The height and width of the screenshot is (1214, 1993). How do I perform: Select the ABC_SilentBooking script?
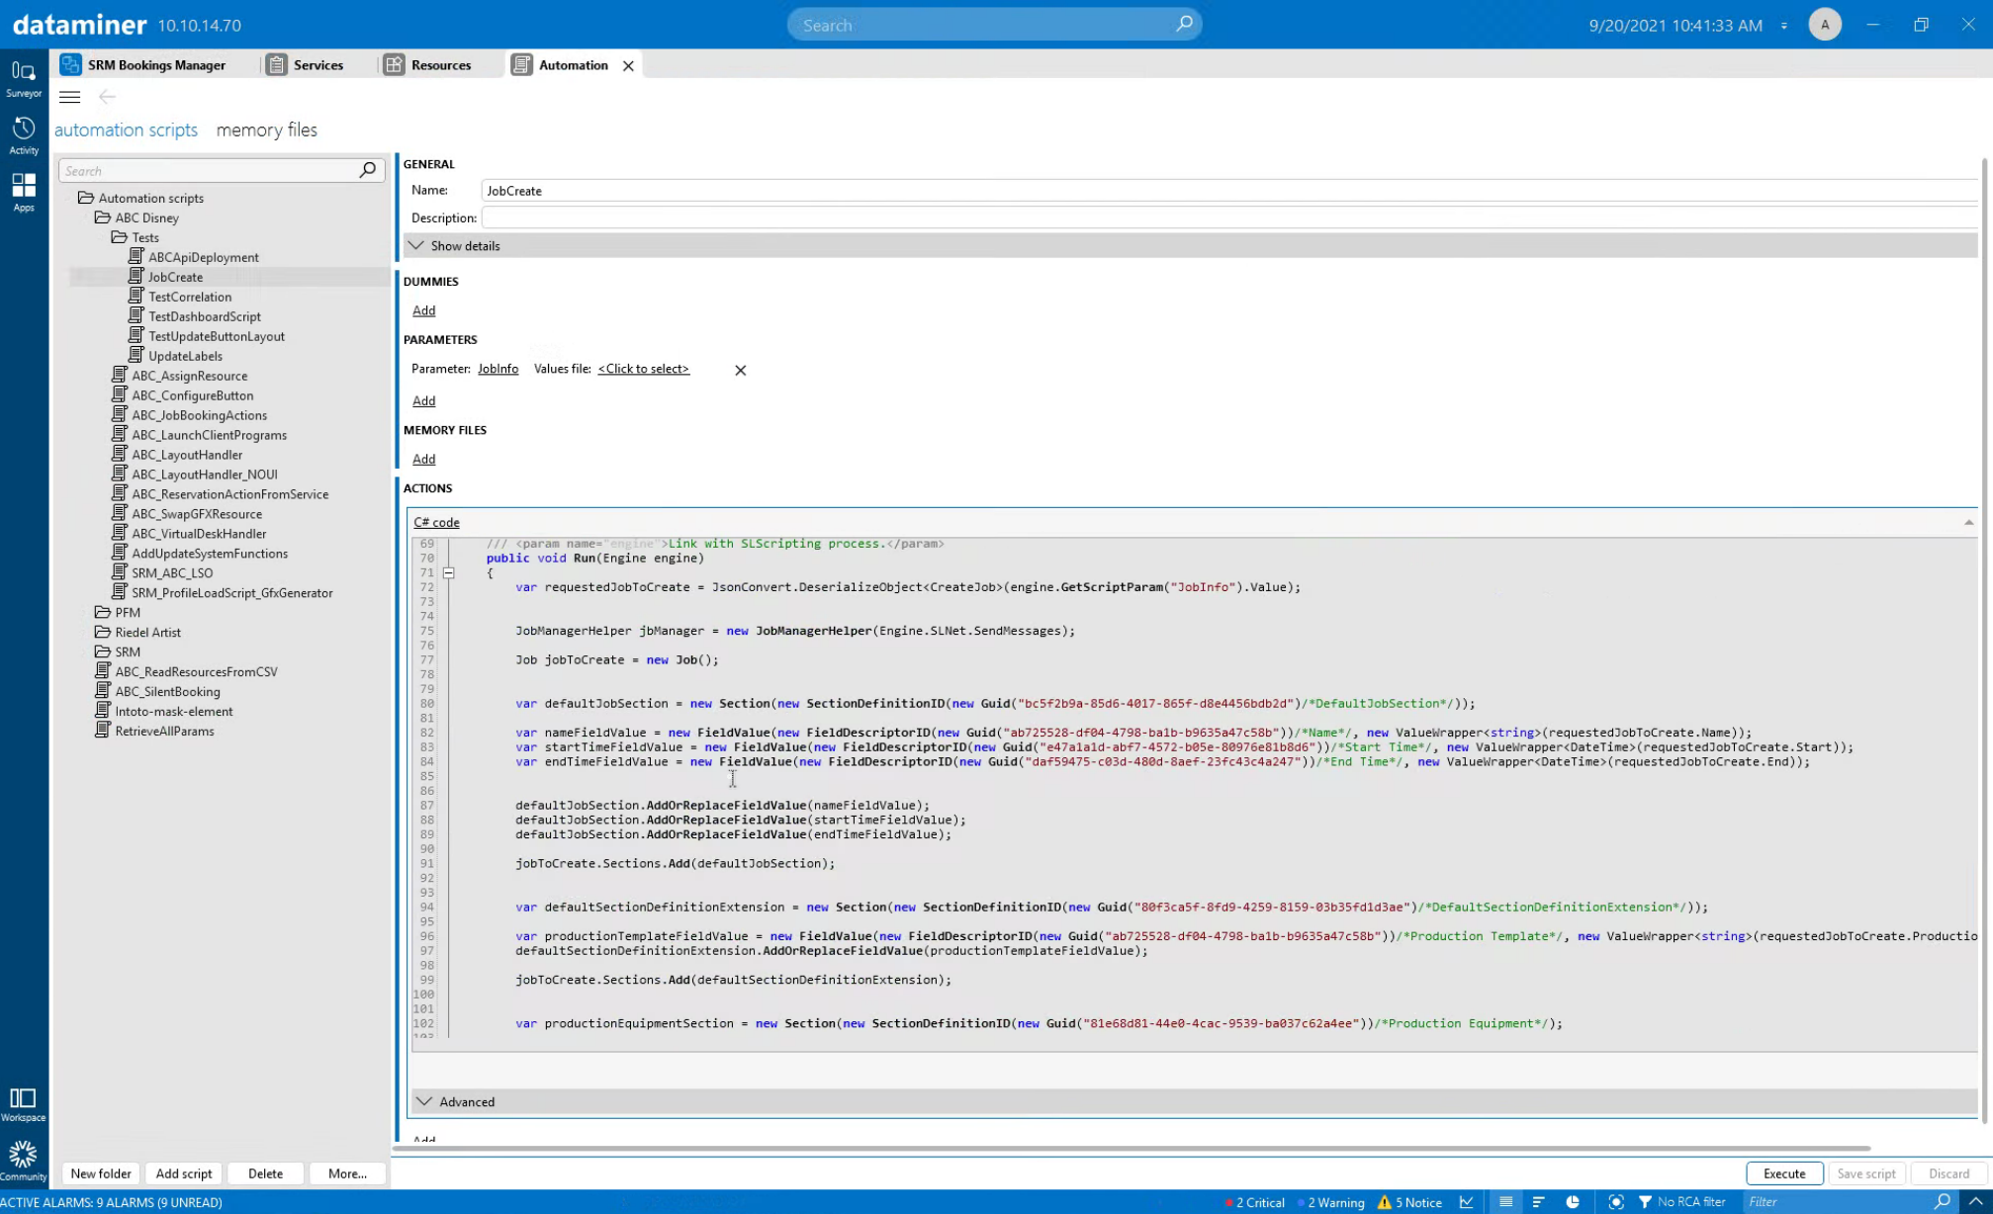click(x=167, y=691)
